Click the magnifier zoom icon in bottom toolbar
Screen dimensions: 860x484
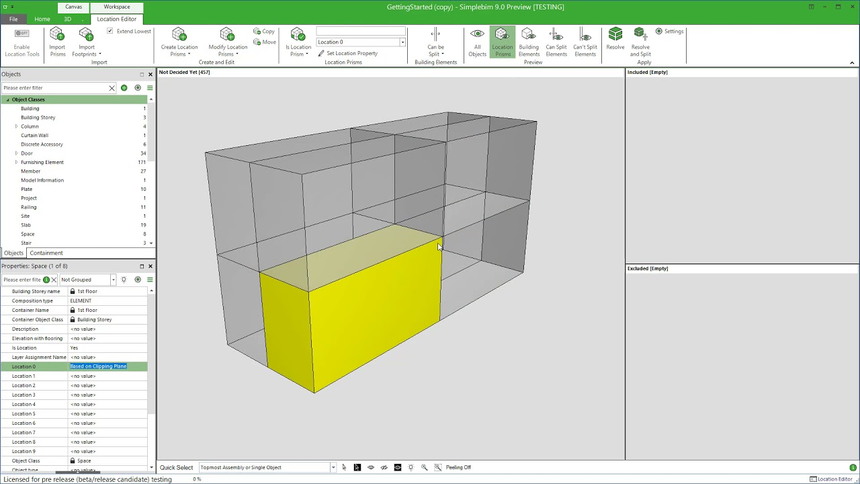[x=424, y=467]
